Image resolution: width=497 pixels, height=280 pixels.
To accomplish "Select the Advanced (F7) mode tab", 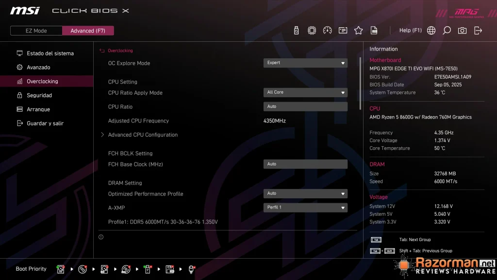I will pyautogui.click(x=88, y=31).
